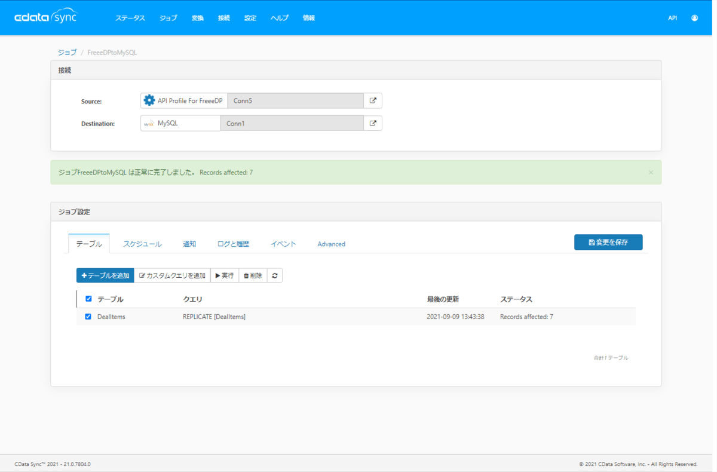The image size is (717, 472).
Task: Click the 最後の更新 column header
Action: (443, 299)
